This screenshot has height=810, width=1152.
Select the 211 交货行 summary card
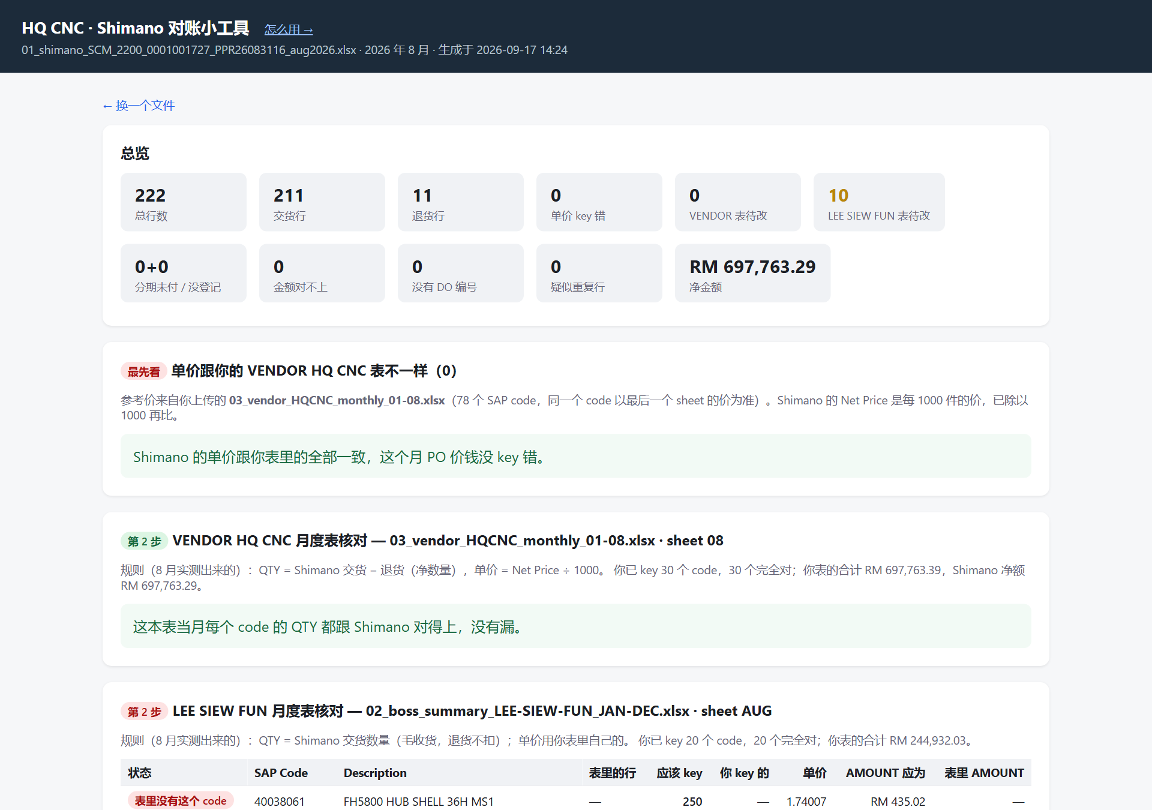tap(322, 202)
